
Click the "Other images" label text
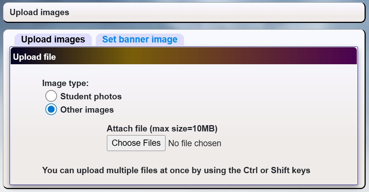(87, 110)
